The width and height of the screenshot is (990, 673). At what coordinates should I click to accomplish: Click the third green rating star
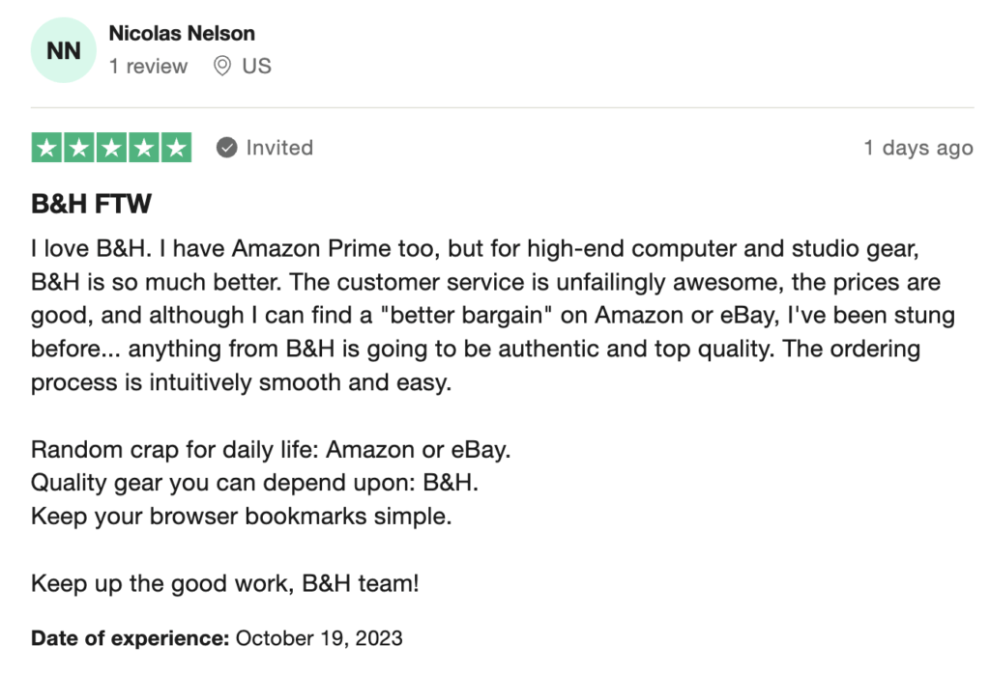111,148
